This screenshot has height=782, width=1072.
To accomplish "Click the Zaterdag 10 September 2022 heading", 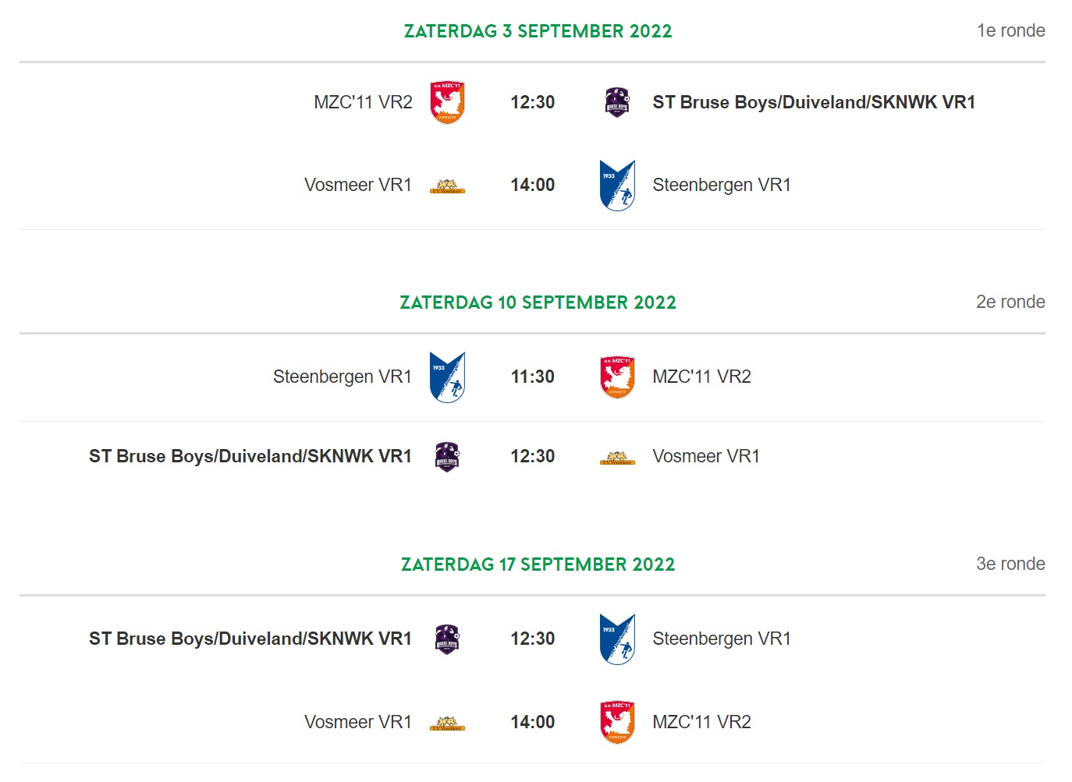I will tap(538, 303).
